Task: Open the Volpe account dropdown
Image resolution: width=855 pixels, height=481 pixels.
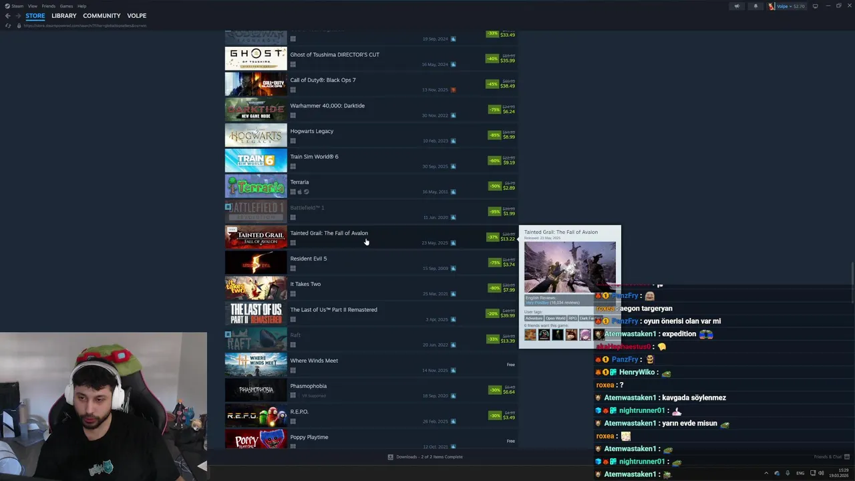Action: 787,6
